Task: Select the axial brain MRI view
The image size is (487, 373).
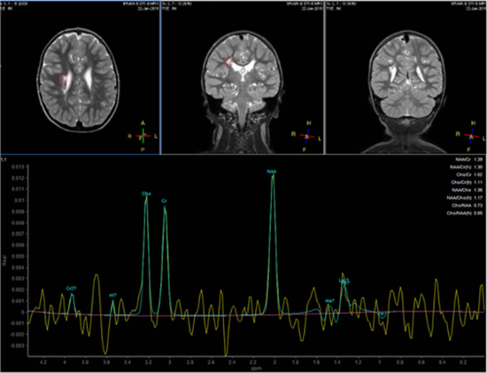Action: (x=80, y=77)
